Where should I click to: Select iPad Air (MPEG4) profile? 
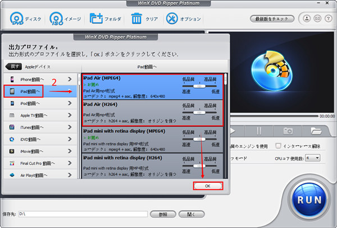[152, 87]
